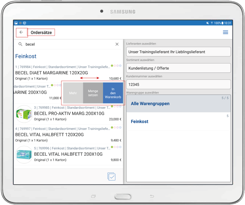Screen dimensions: 245x205
Task: Tap the 100% battery indicator
Action: (x=219, y=23)
